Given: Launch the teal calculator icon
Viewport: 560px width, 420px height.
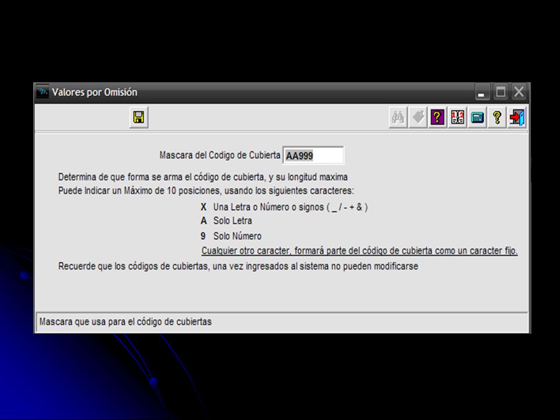Looking at the screenshot, I should pyautogui.click(x=477, y=117).
